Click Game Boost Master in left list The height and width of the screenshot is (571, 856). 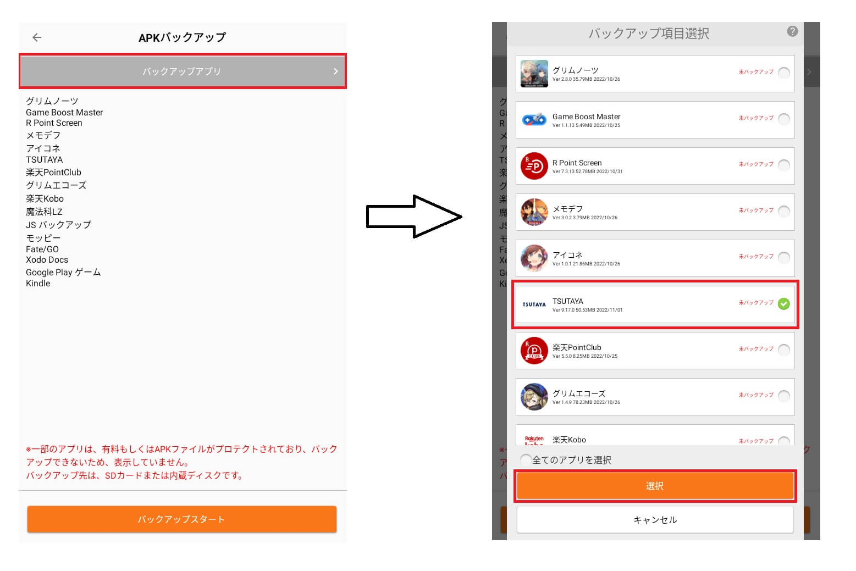(x=64, y=112)
